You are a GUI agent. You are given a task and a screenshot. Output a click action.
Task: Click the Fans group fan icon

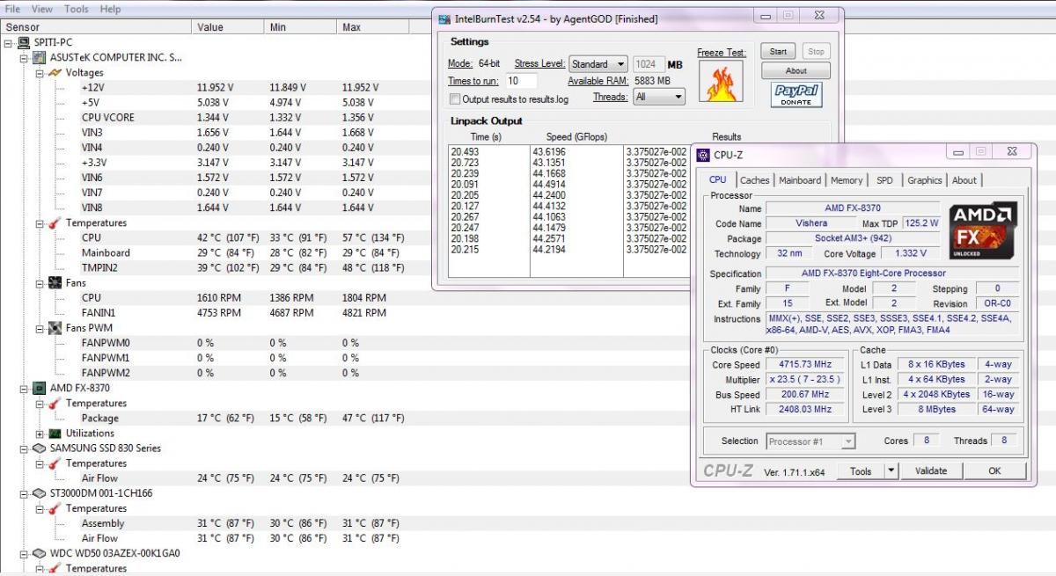coord(55,282)
